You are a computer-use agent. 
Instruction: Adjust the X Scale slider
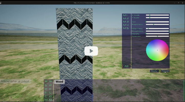(x=157, y=15)
